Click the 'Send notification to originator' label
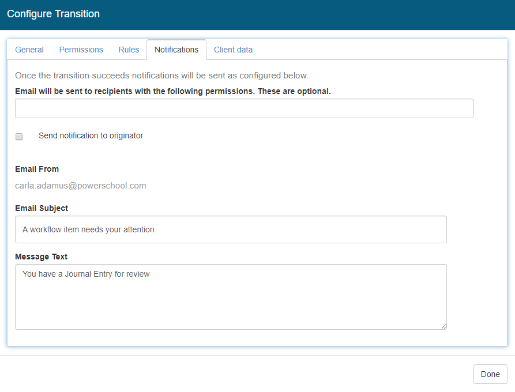Screen dimensions: 515x392 pyautogui.click(x=91, y=136)
